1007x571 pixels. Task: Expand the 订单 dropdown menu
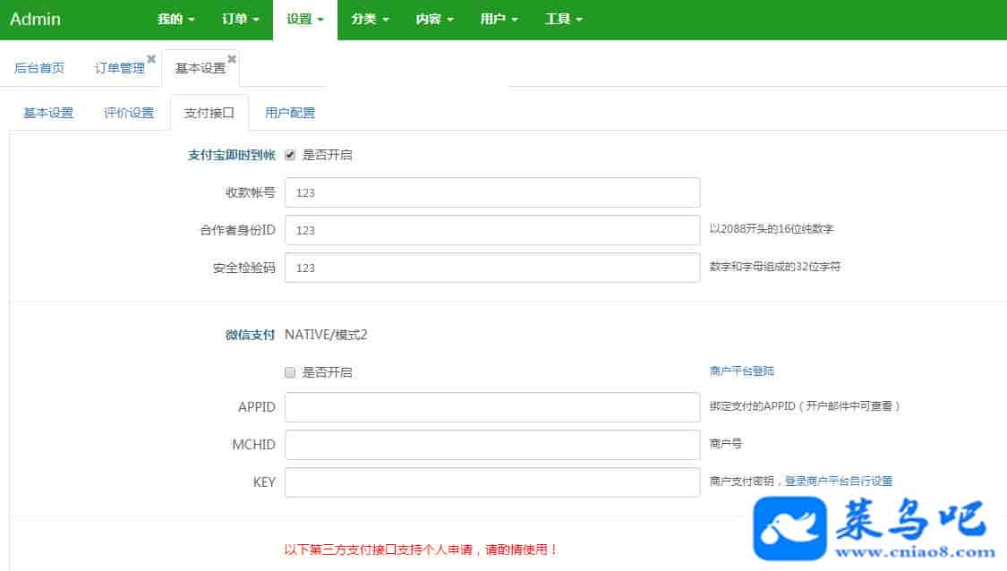(x=240, y=19)
